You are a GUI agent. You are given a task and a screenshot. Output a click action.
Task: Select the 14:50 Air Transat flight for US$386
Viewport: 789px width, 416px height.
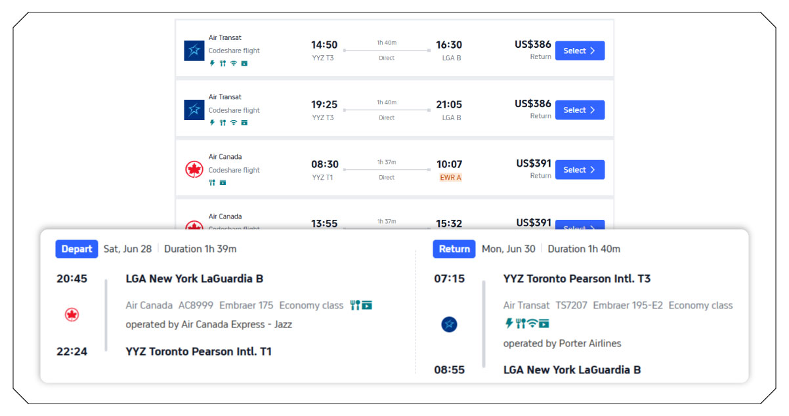click(580, 51)
